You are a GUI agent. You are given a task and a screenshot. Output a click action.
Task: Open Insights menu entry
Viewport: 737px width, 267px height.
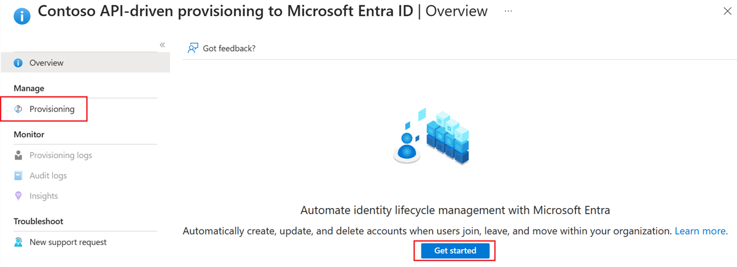(44, 196)
